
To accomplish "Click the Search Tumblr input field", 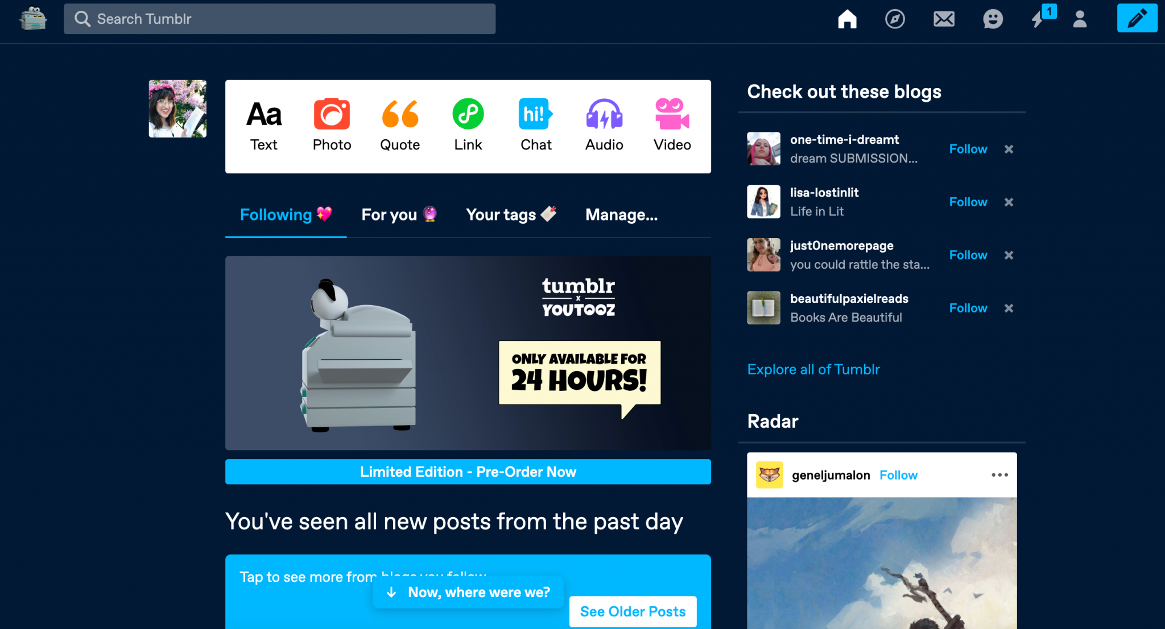I will pyautogui.click(x=280, y=18).
